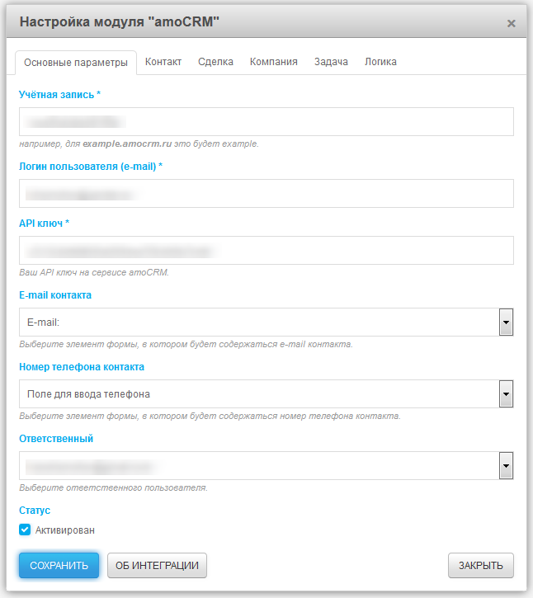The image size is (533, 598).
Task: Expand the E-mail контакта dropdown arrow
Action: (507, 323)
